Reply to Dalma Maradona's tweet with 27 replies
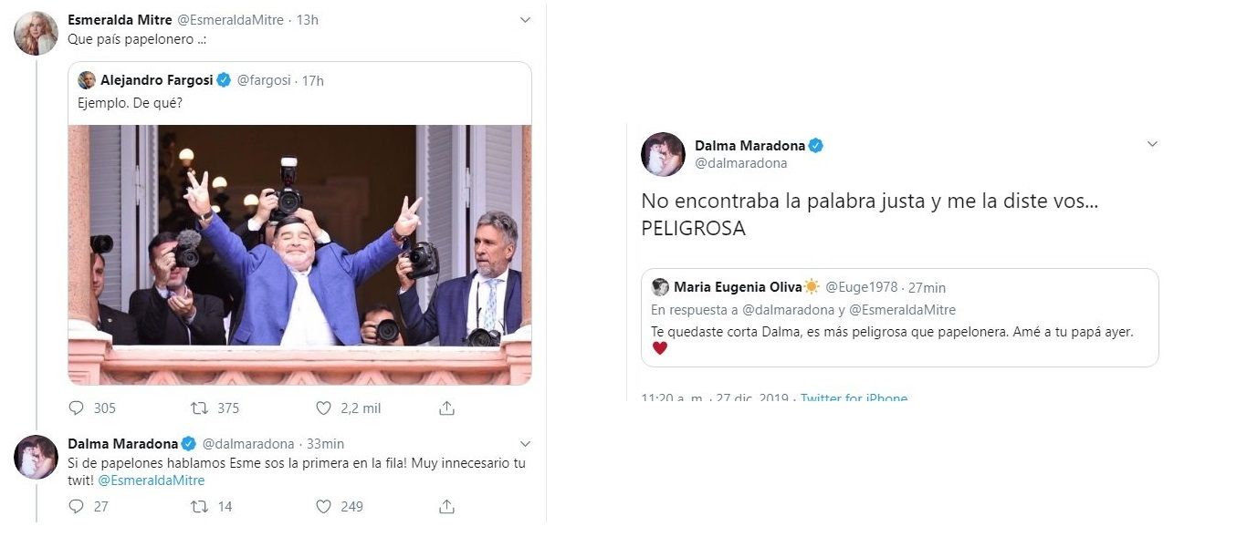1247x537 pixels. [77, 506]
